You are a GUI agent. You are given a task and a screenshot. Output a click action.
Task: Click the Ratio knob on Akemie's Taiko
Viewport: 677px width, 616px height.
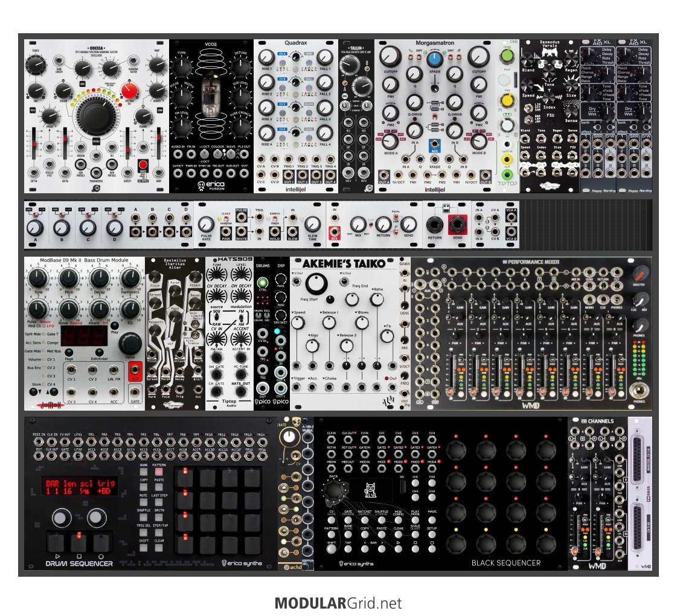(377, 300)
